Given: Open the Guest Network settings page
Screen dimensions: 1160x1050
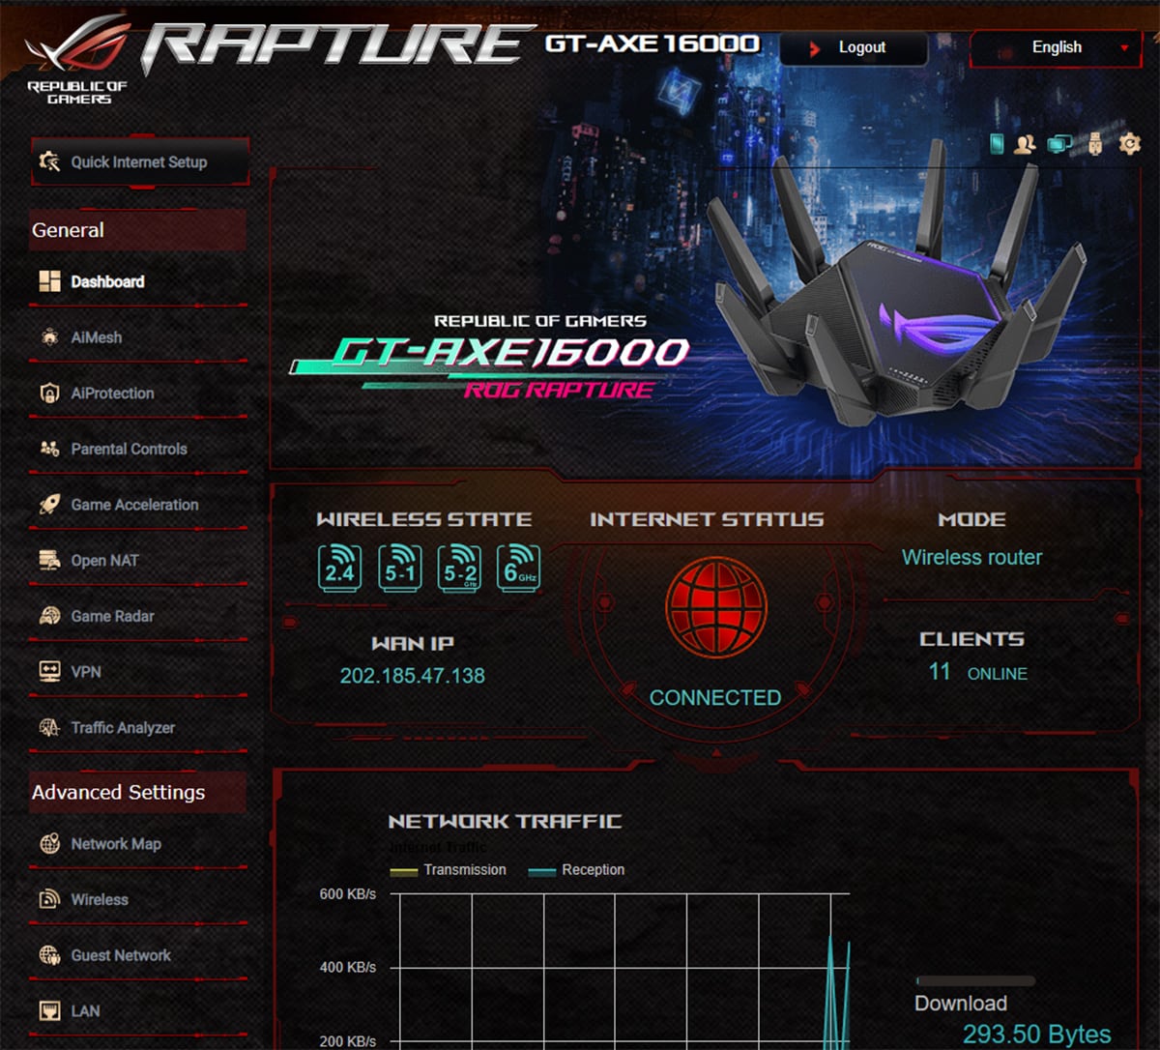Looking at the screenshot, I should (x=137, y=955).
